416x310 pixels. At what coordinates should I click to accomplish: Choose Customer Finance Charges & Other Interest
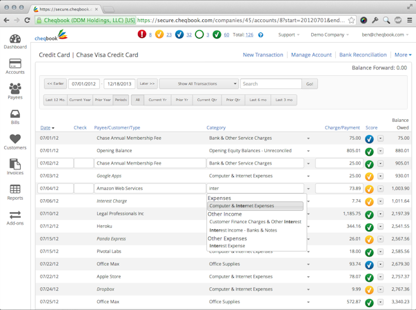click(255, 222)
